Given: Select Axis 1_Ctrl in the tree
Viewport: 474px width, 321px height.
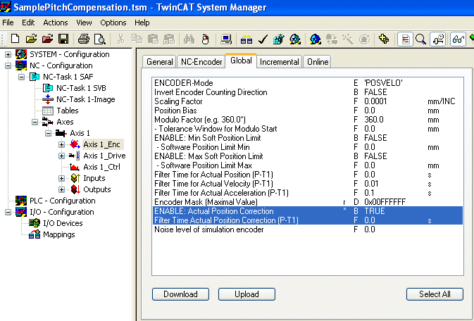Looking at the screenshot, I should click(101, 167).
